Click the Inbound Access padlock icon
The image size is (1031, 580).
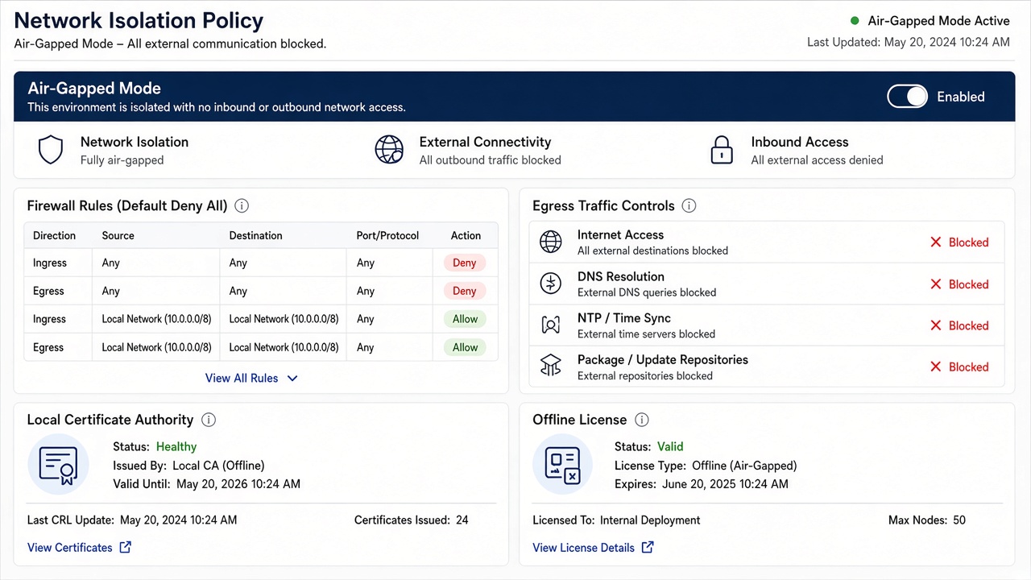(x=722, y=150)
